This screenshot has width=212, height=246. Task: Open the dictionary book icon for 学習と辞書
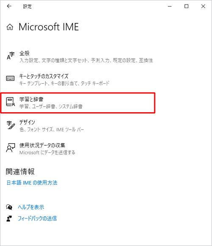(10, 102)
